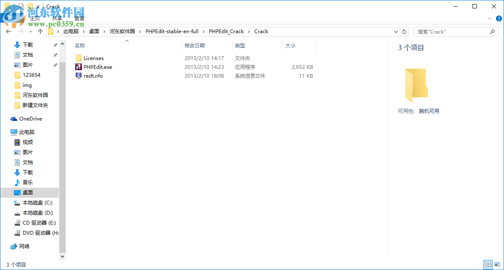Switch to the 查看 ribbon tab
504x270 pixels.
[79, 18]
